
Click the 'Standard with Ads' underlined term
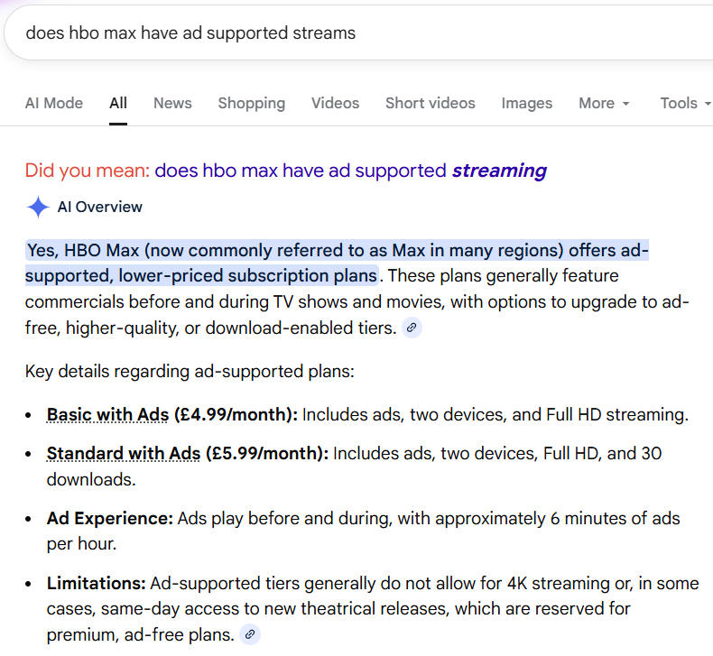[x=124, y=453]
